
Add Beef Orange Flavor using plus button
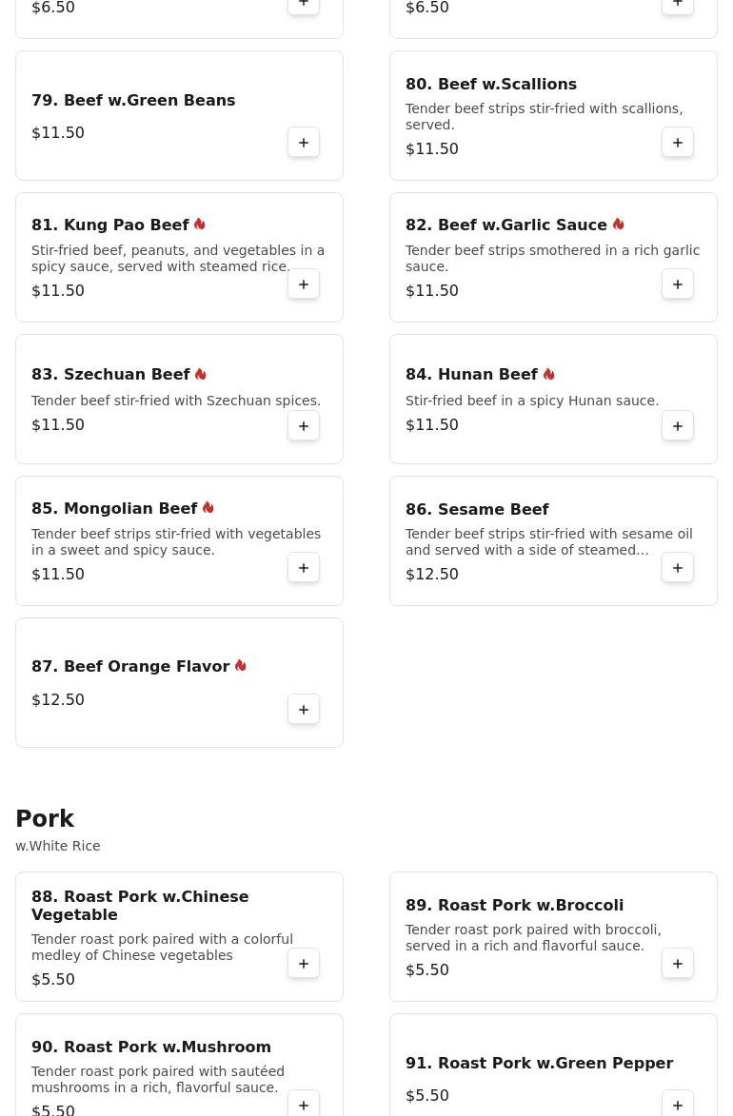click(304, 709)
